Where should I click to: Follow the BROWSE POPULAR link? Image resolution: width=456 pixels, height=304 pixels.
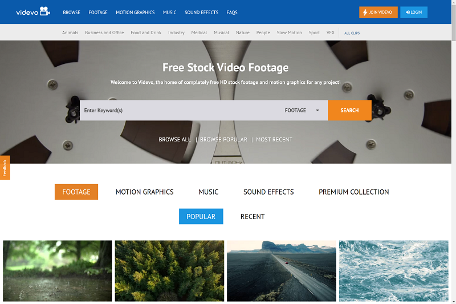[x=223, y=140]
